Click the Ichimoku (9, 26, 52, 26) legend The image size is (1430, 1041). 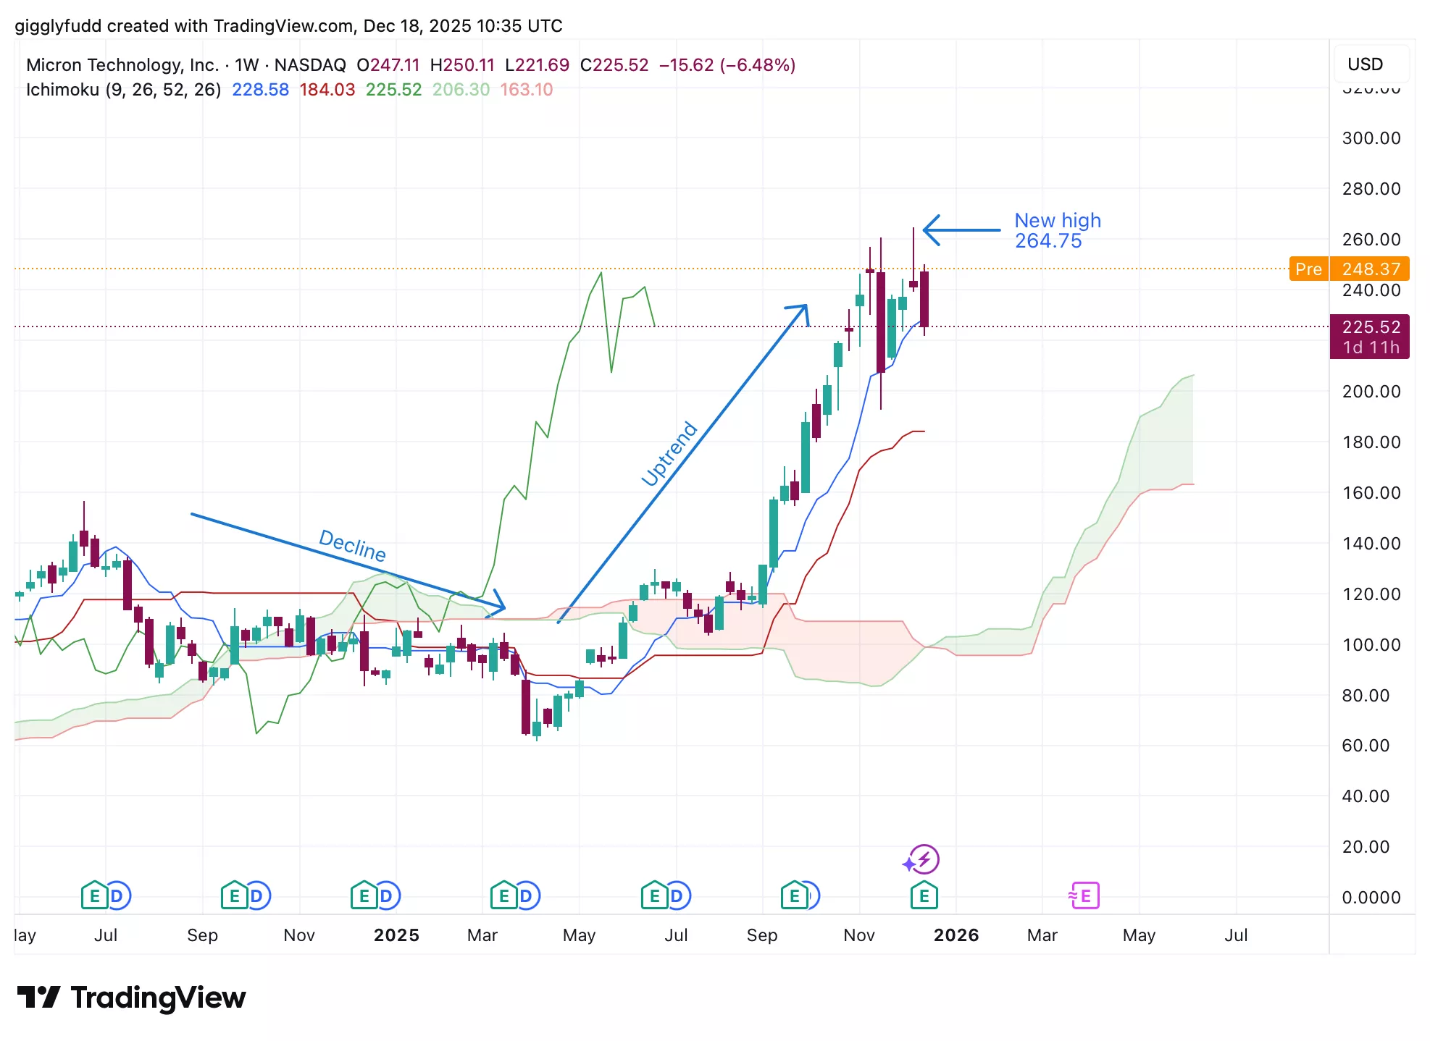[123, 90]
